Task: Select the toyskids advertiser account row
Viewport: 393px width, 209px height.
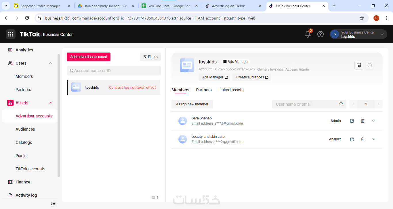Action: point(114,88)
